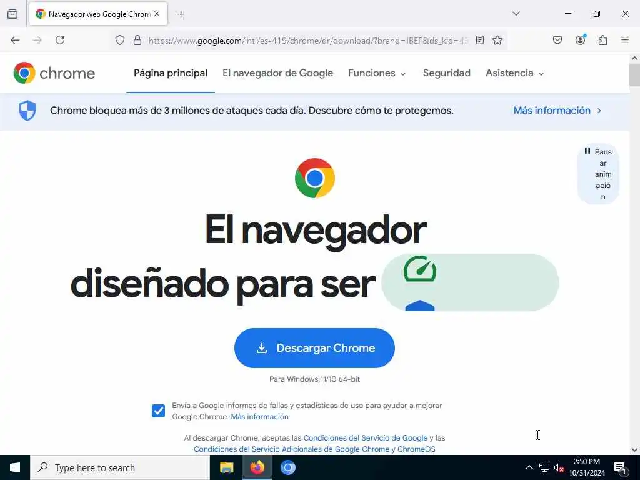Open the taskbar clock showing 2:50 PM
Viewport: 640px width, 480px height.
click(x=586, y=467)
